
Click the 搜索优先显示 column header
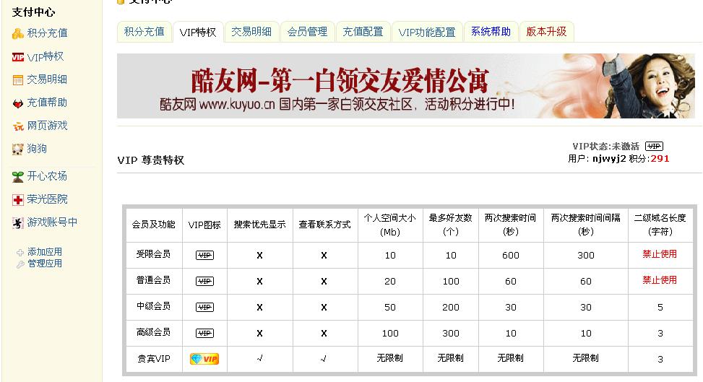tap(259, 225)
